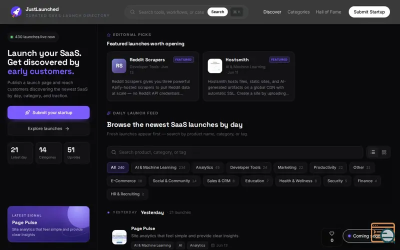Filter by Social & Community chip
Viewport: 400px width, 250px height.
point(174,181)
